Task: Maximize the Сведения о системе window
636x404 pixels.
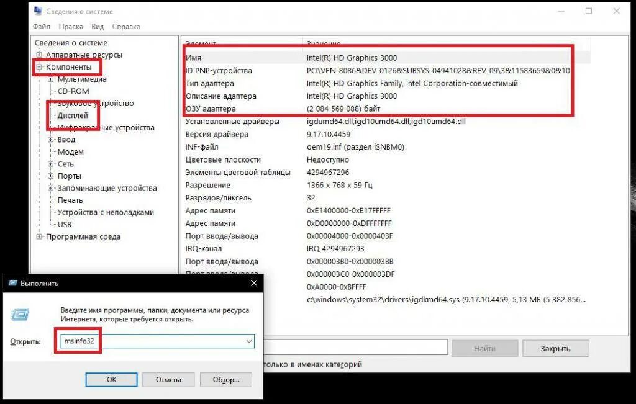Action: (x=589, y=11)
